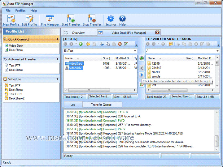Select Test FTP under Automated Transfer
This screenshot has width=223, height=167.
(15, 66)
